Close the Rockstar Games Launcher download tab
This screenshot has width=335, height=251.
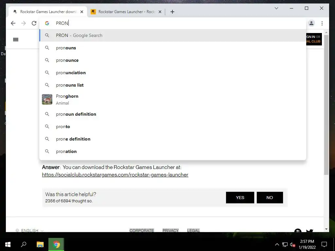tap(81, 12)
